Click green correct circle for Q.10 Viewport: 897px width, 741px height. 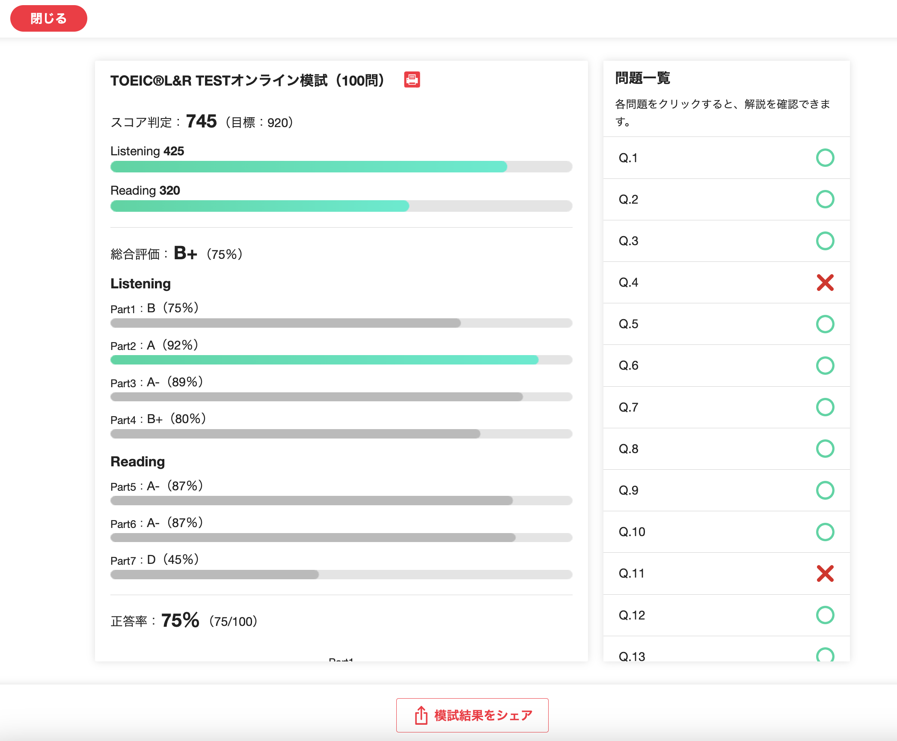(x=825, y=532)
